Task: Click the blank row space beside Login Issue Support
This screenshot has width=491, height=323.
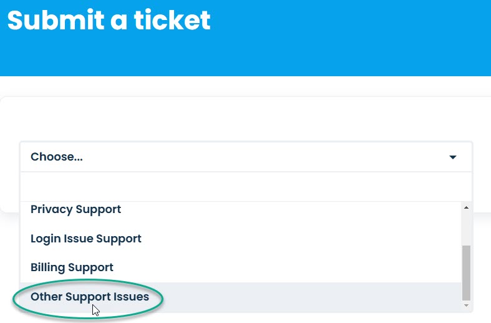Action: point(301,239)
